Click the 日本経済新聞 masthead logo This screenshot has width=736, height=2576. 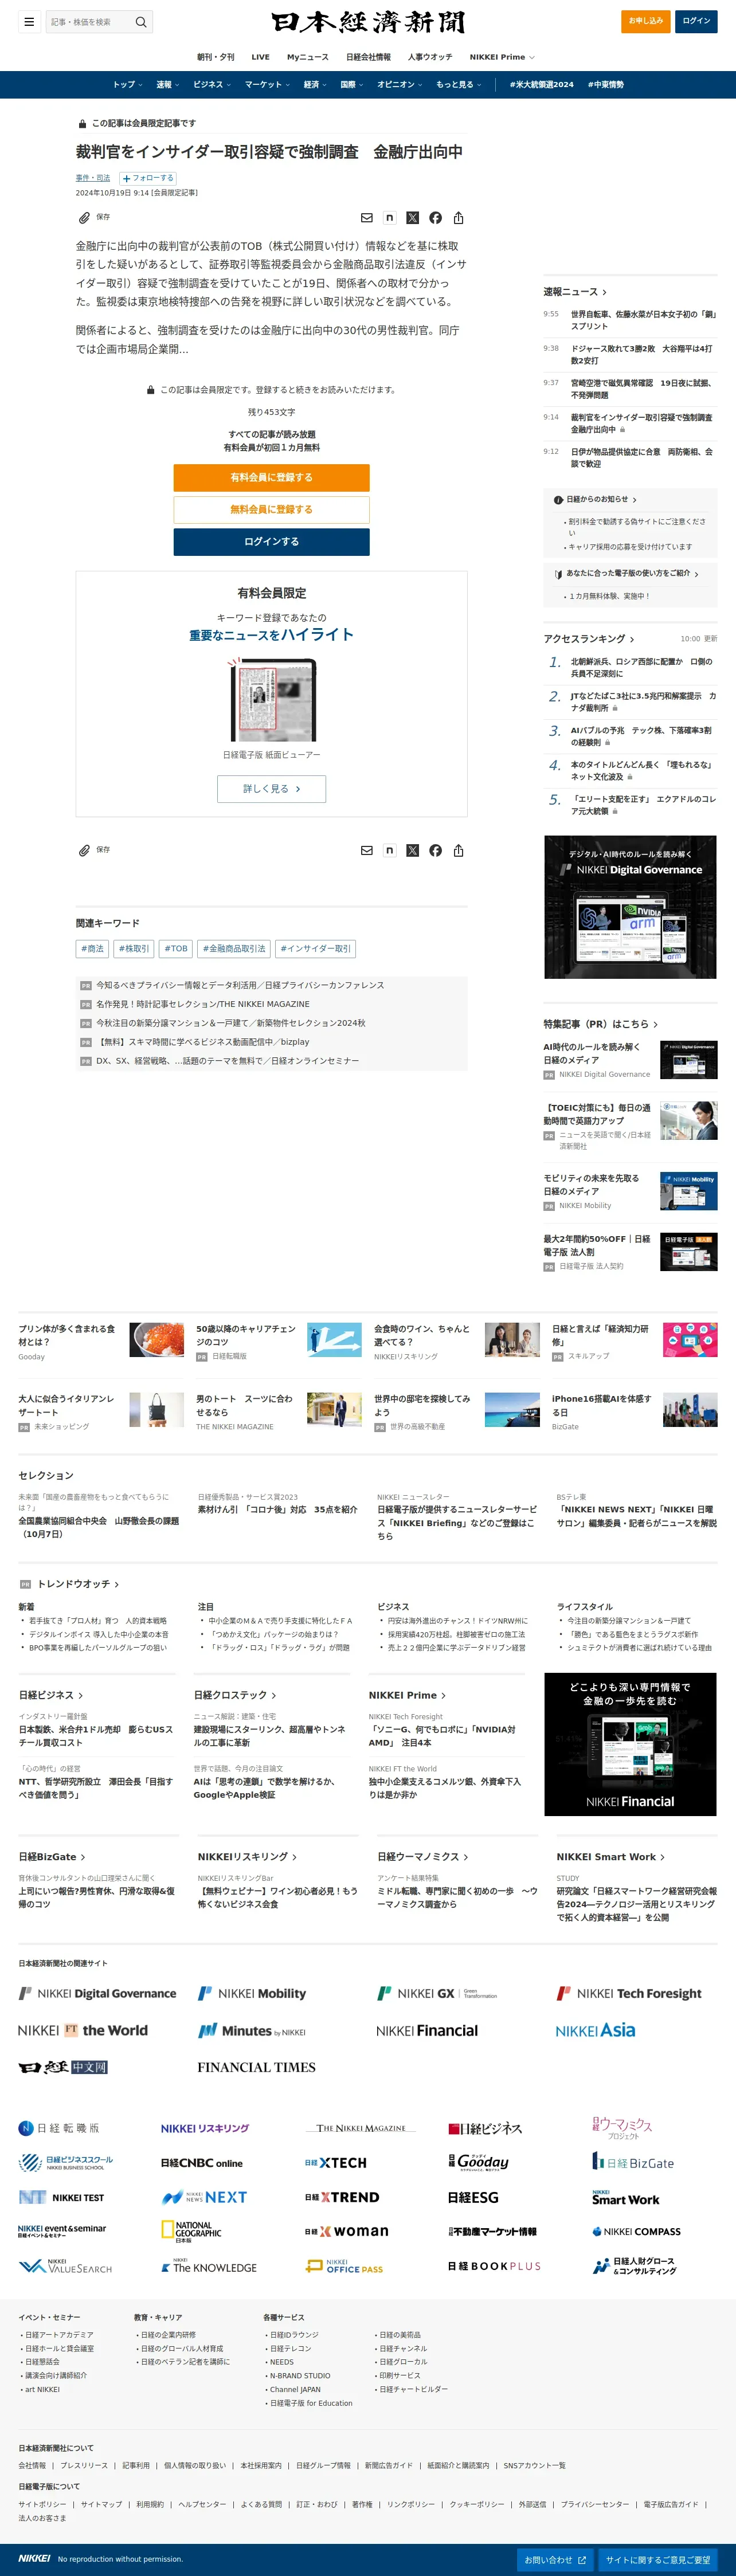[x=368, y=22]
